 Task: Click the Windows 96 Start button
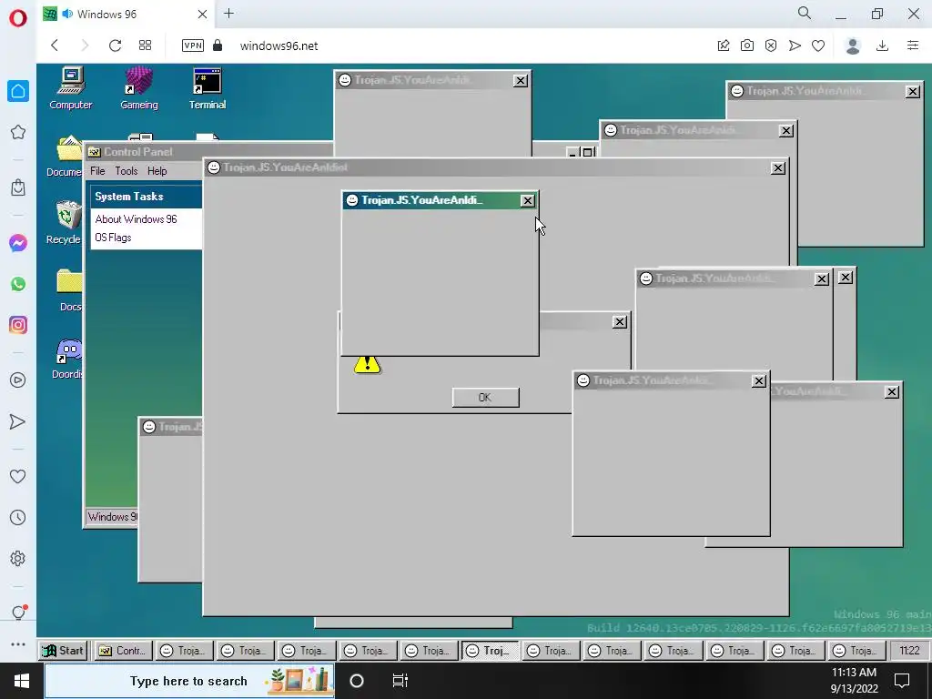click(63, 651)
